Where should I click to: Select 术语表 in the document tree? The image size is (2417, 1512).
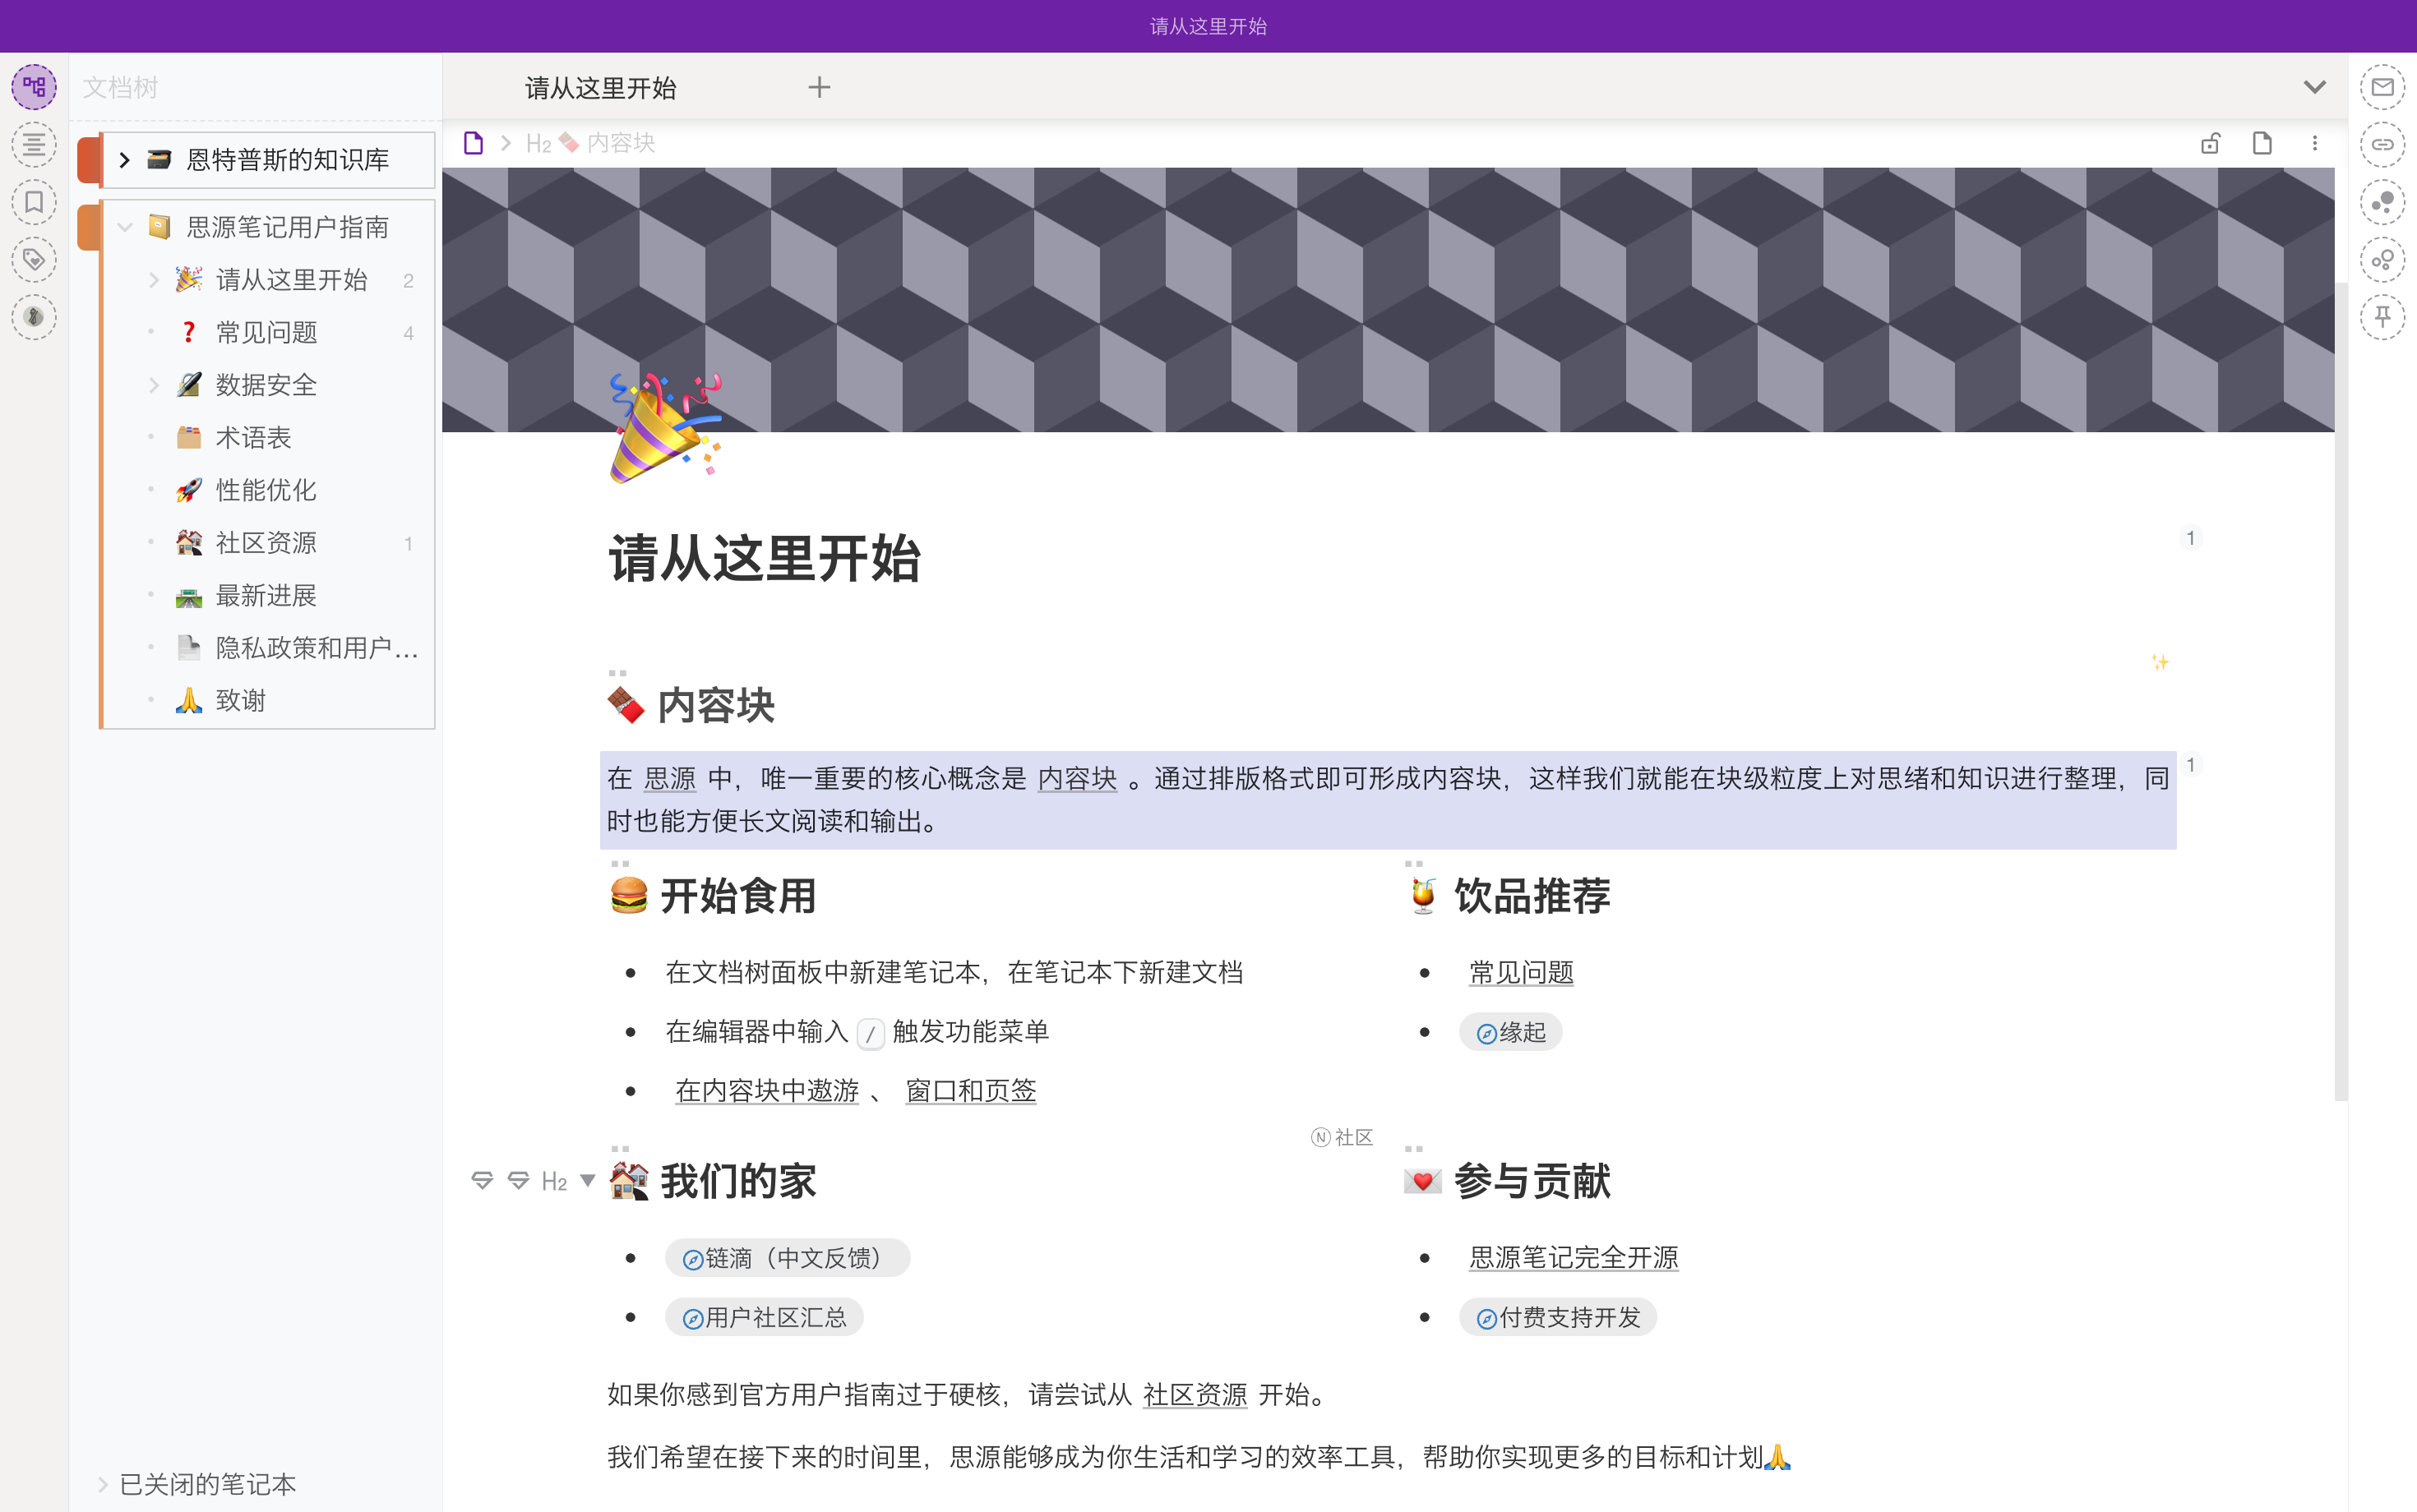pos(253,437)
